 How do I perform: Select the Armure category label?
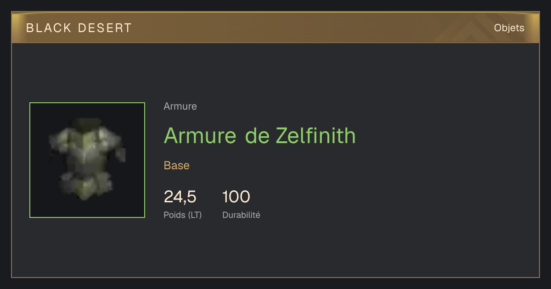point(180,106)
